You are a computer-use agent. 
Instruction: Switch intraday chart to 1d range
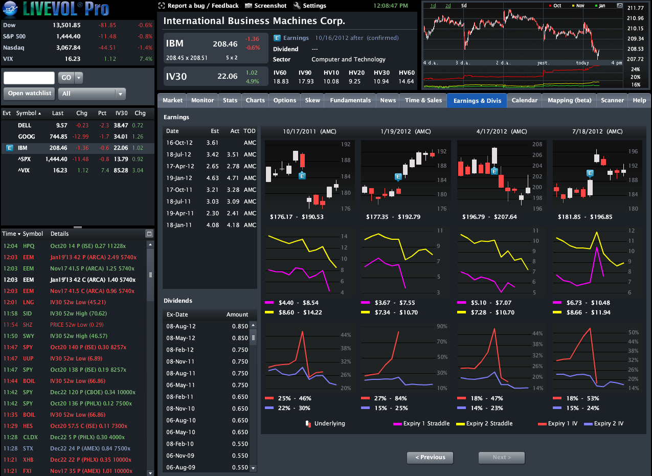tap(433, 6)
